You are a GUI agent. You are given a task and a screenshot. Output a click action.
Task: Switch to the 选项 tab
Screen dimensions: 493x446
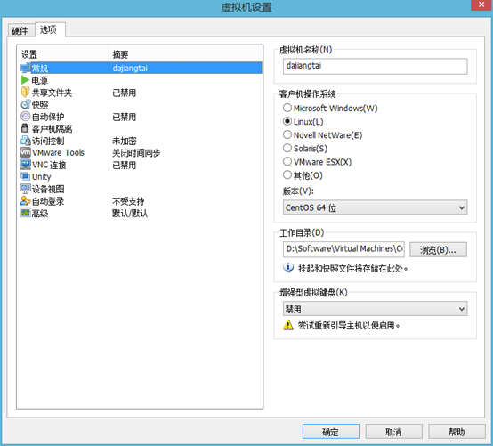50,30
